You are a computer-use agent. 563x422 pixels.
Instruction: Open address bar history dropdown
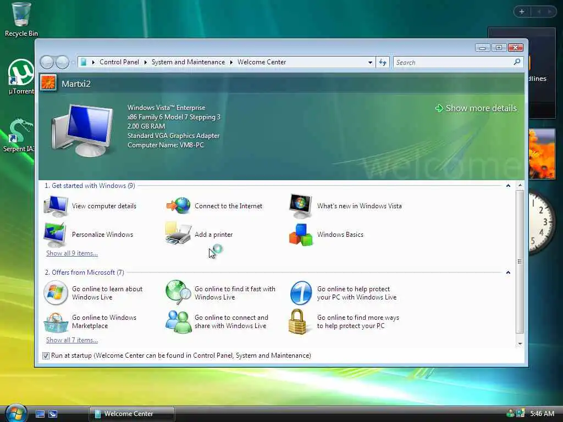(x=370, y=63)
